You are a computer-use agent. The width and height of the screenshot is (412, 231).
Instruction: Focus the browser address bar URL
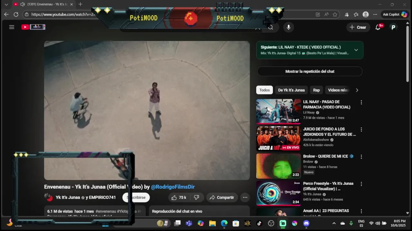(63, 14)
